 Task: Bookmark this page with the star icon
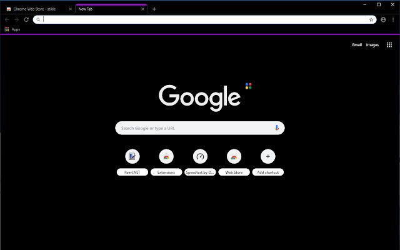click(x=371, y=19)
